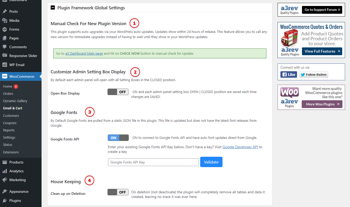Screen dimensions: 350x207
Task: Select Email & Cart submenu item
Action: coord(12,108)
